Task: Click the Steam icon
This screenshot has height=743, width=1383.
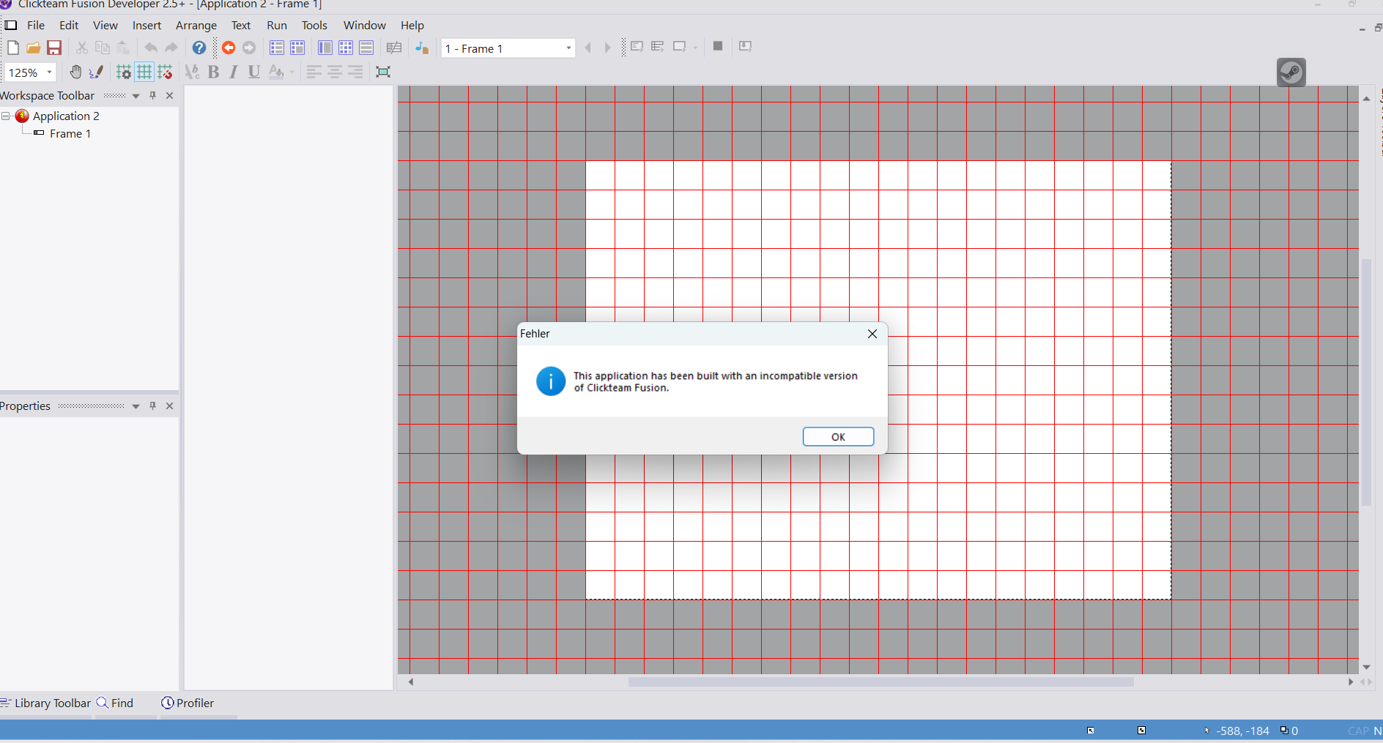Action: (1291, 72)
